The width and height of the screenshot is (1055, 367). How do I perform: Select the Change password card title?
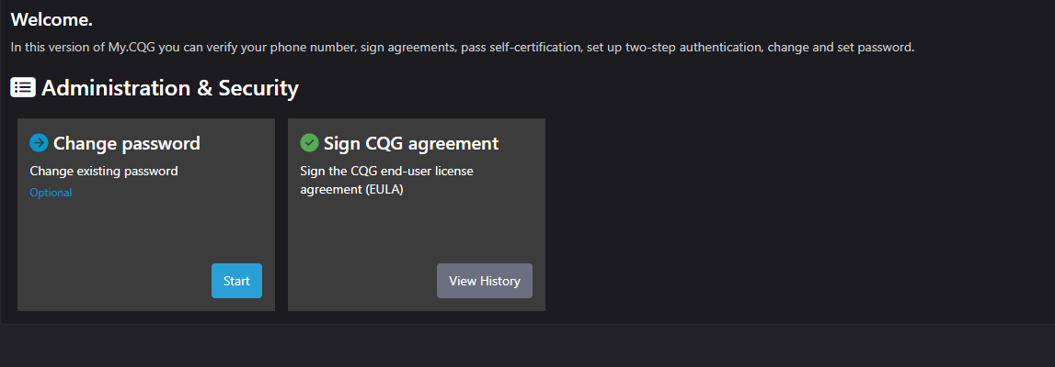coord(127,143)
